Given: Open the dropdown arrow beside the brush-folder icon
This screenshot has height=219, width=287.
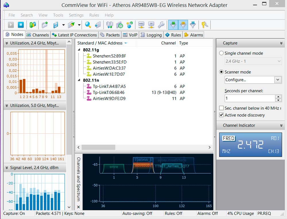Looking at the screenshot, I should point(79,25).
